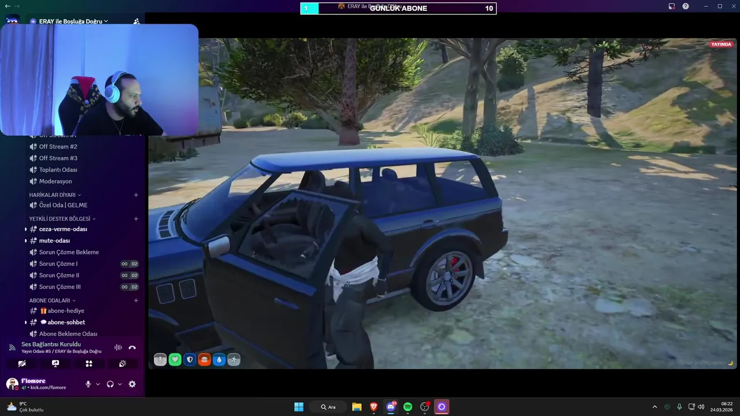Open OBS Studio from taskbar
The height and width of the screenshot is (416, 740).
point(425,407)
